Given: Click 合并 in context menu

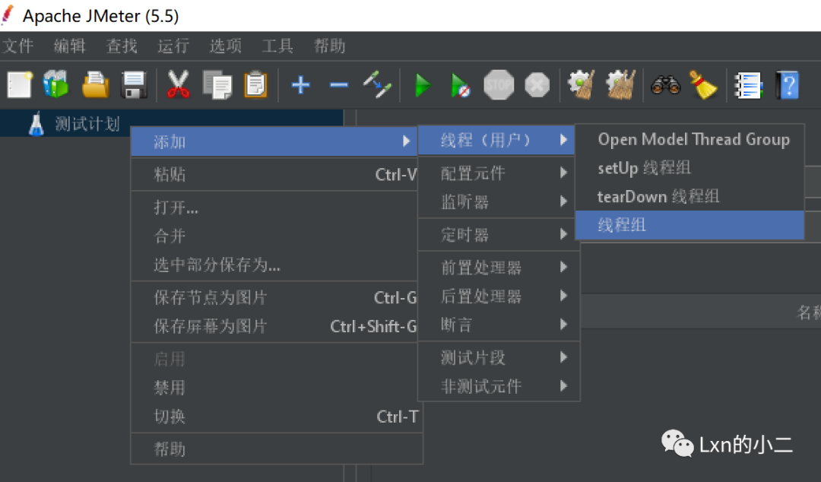Looking at the screenshot, I should 274,236.
